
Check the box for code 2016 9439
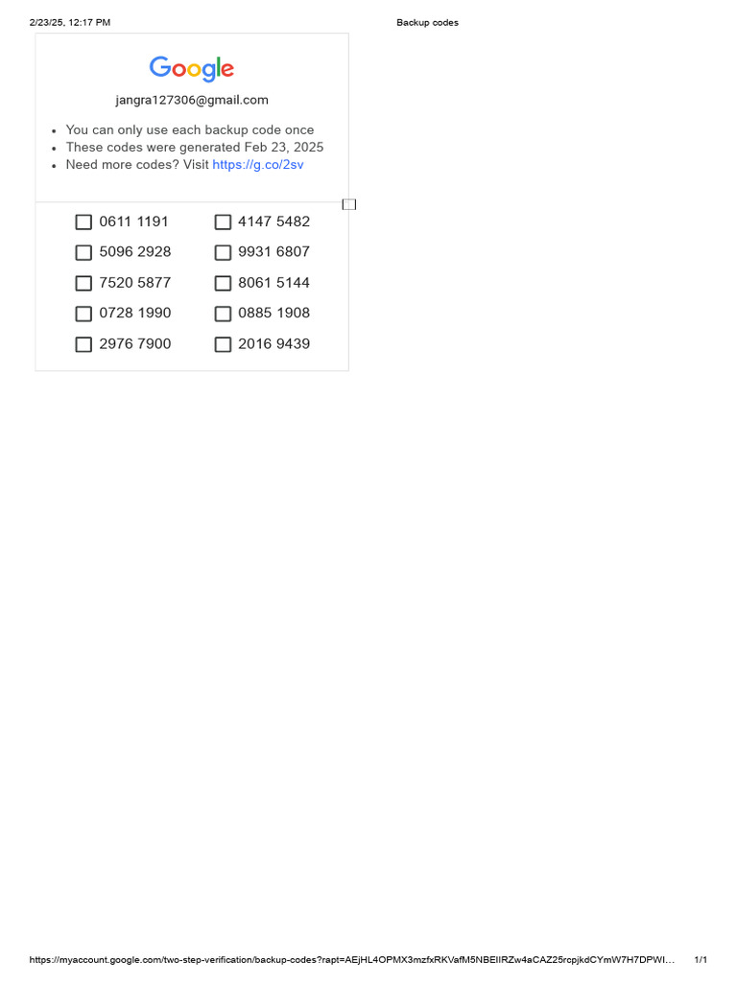point(223,344)
